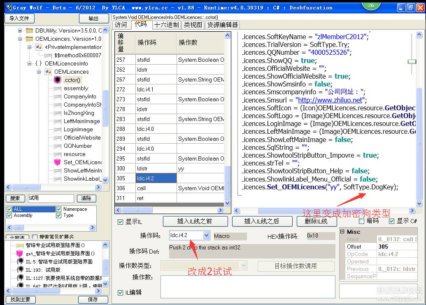Click the zoom slider beside the code
The width and height of the screenshot is (426, 305).
(412, 61)
